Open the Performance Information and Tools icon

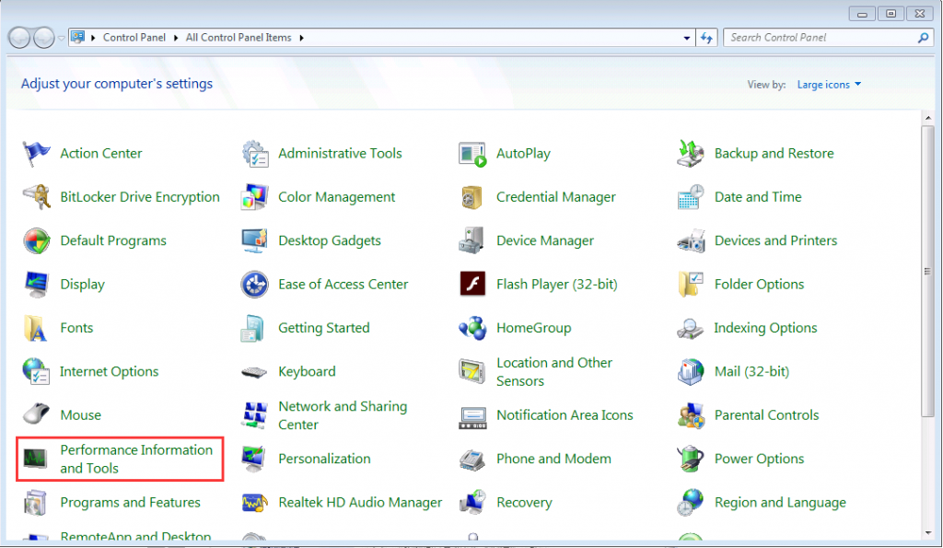tap(36, 459)
